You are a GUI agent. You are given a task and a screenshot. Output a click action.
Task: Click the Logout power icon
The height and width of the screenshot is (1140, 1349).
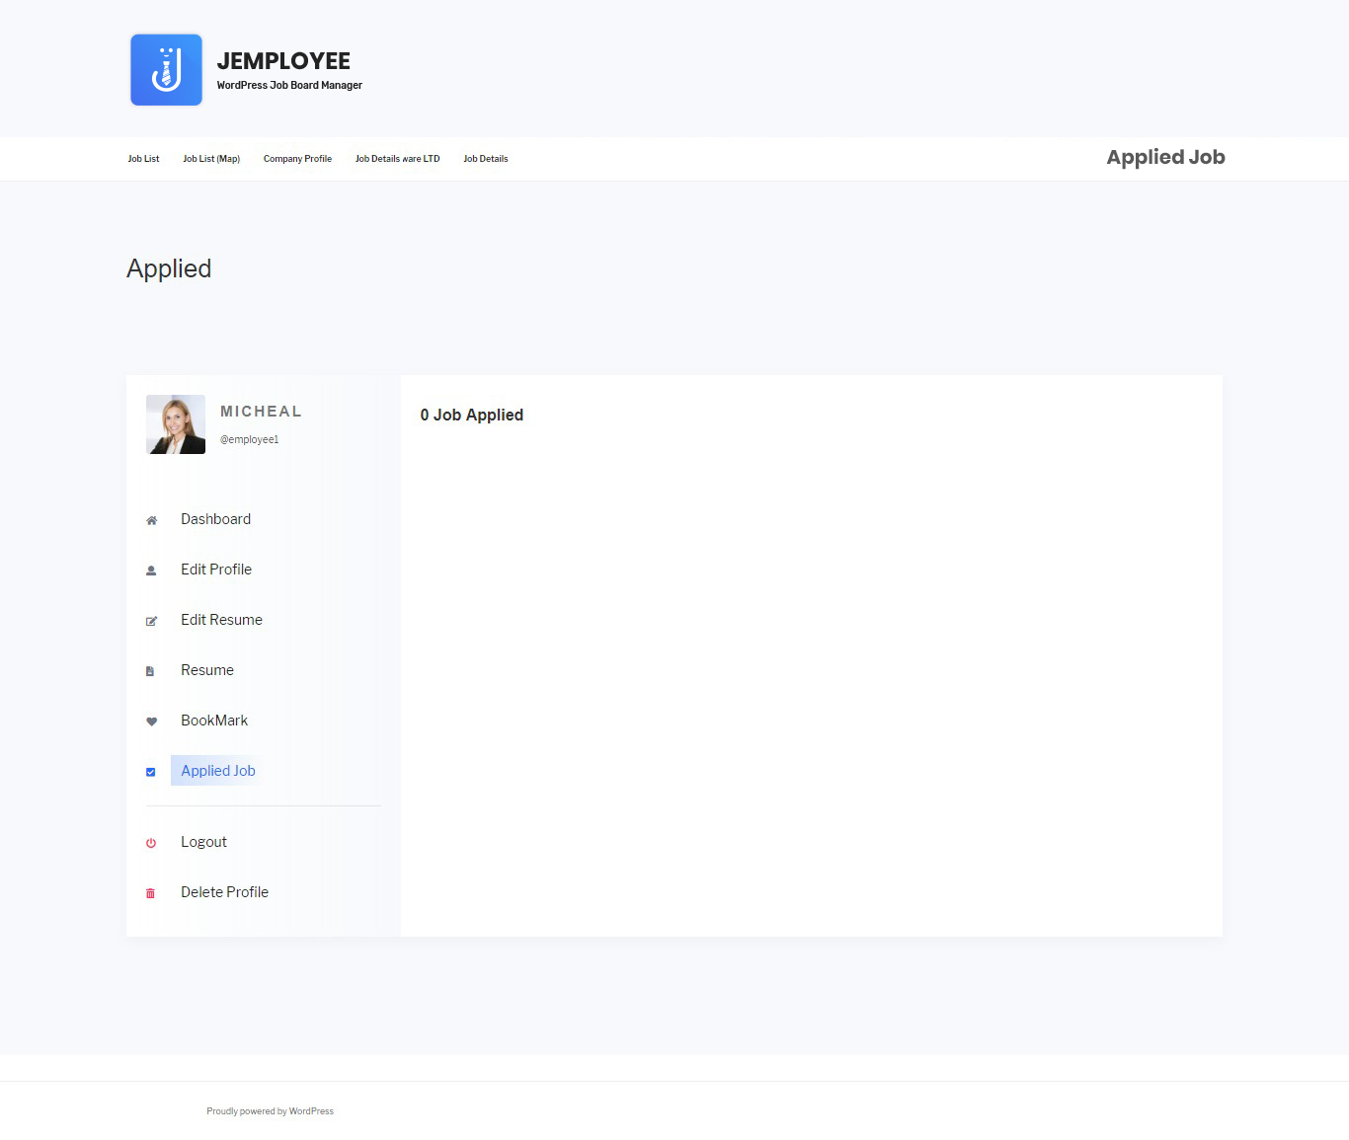[x=150, y=843]
